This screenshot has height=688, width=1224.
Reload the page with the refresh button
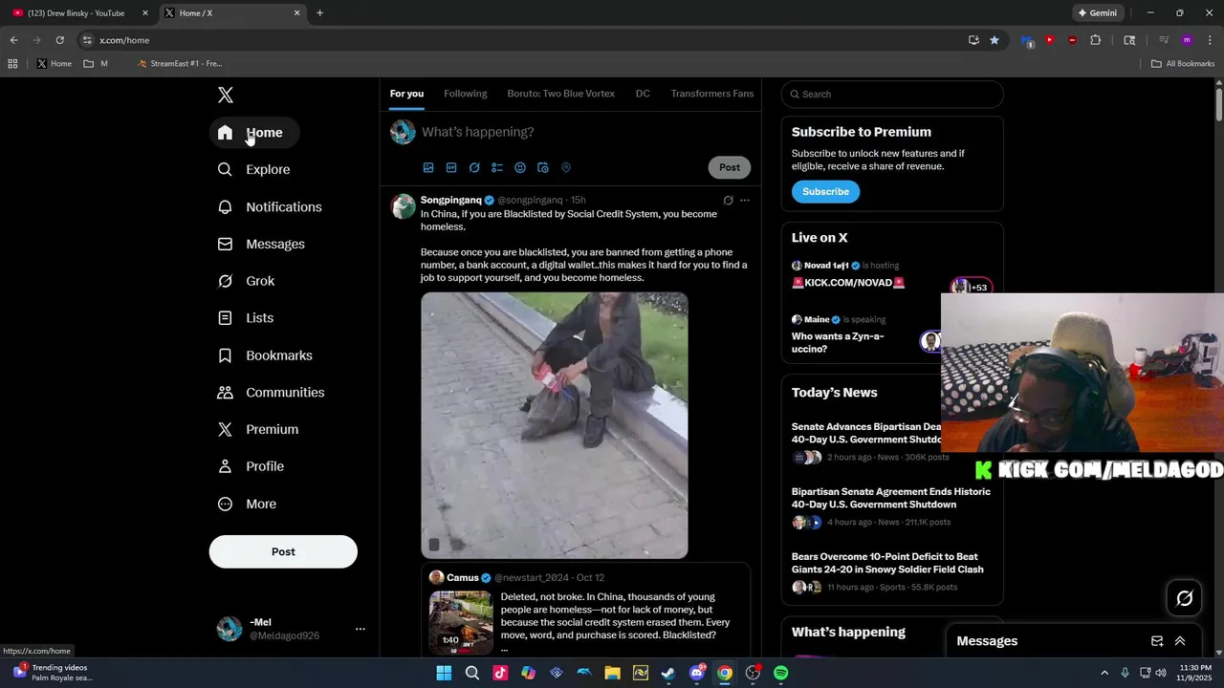pos(59,40)
